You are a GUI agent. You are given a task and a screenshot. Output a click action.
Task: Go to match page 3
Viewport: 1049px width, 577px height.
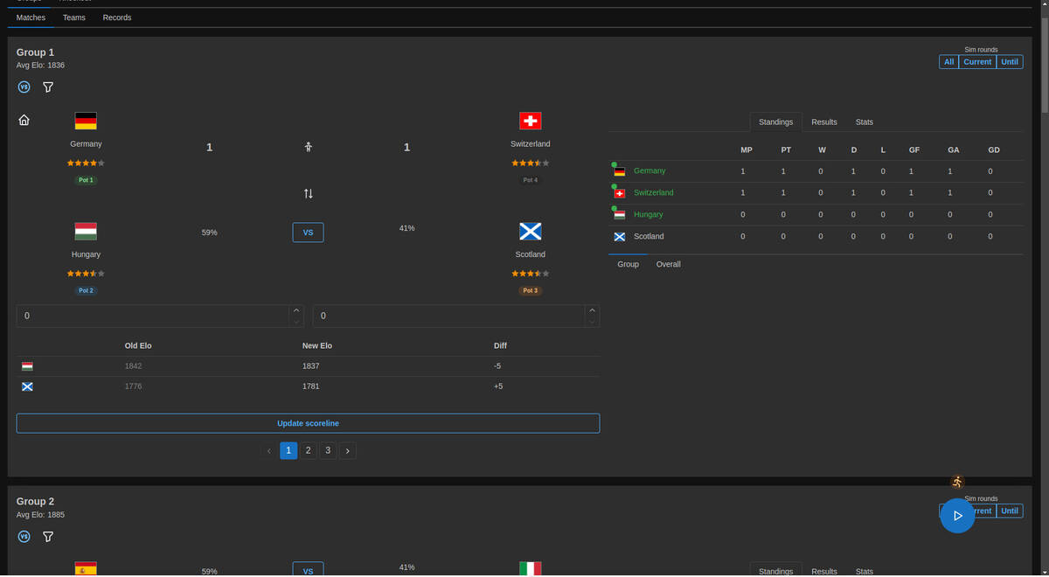tap(328, 451)
